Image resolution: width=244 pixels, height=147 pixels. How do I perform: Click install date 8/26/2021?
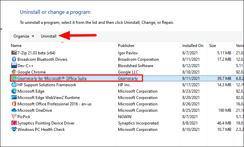click(191, 104)
